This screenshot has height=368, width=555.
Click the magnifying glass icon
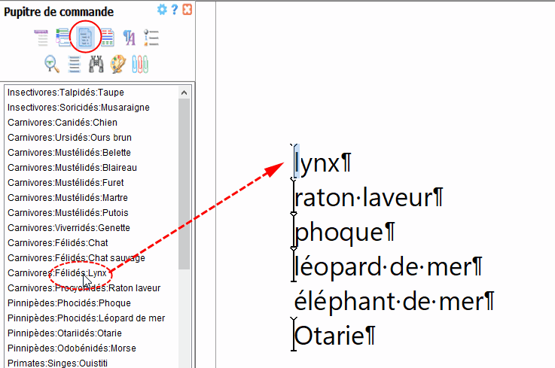pos(52,64)
